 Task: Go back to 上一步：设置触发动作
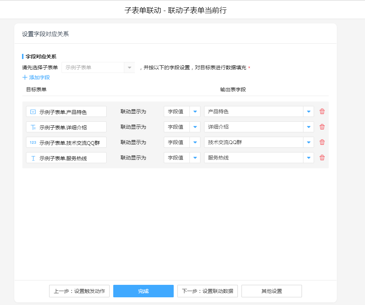tap(79, 291)
